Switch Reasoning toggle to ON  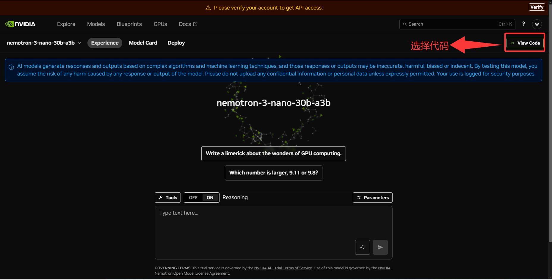[x=210, y=198]
